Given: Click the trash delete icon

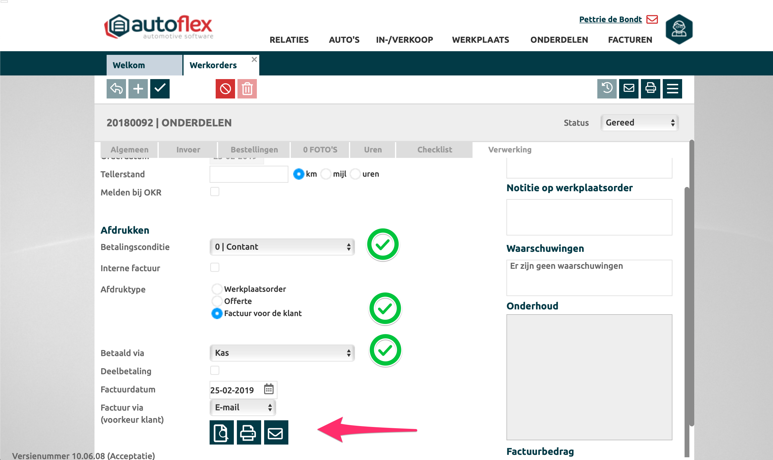Looking at the screenshot, I should point(247,89).
